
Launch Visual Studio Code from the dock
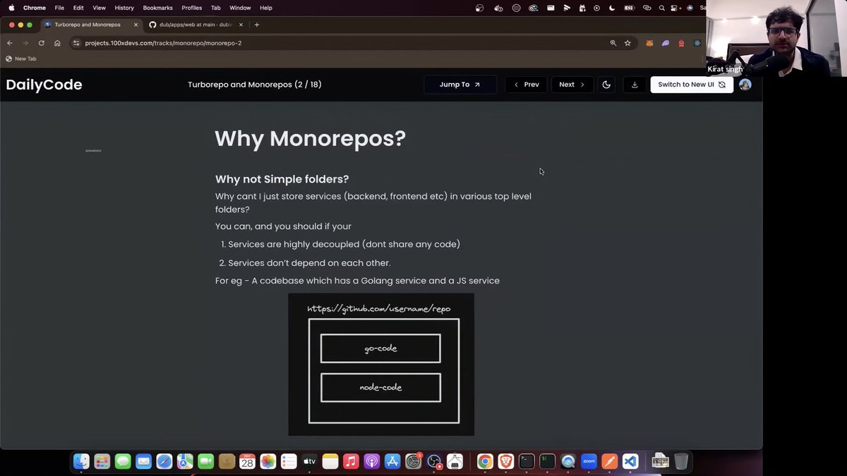coord(630,461)
